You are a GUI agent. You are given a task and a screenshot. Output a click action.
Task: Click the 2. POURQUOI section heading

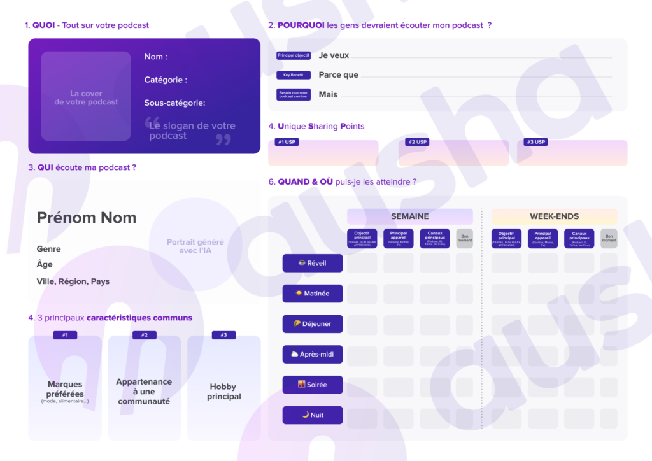(x=379, y=25)
